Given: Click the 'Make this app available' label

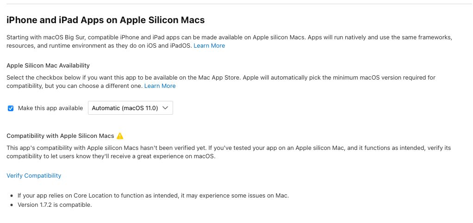Looking at the screenshot, I should click(x=50, y=108).
